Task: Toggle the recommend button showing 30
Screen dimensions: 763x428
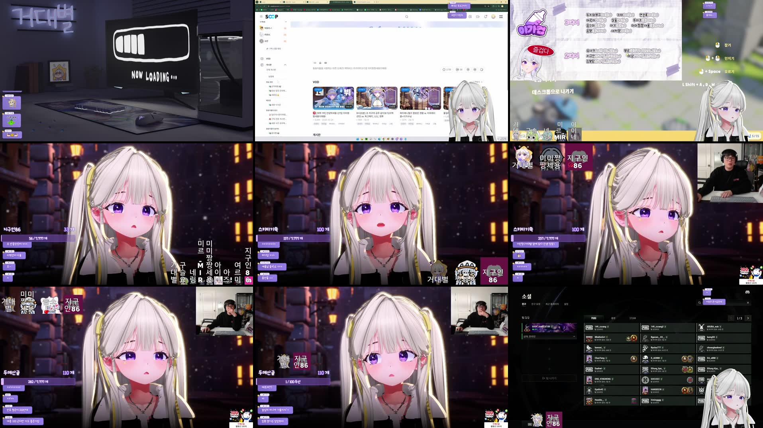Action: (459, 70)
